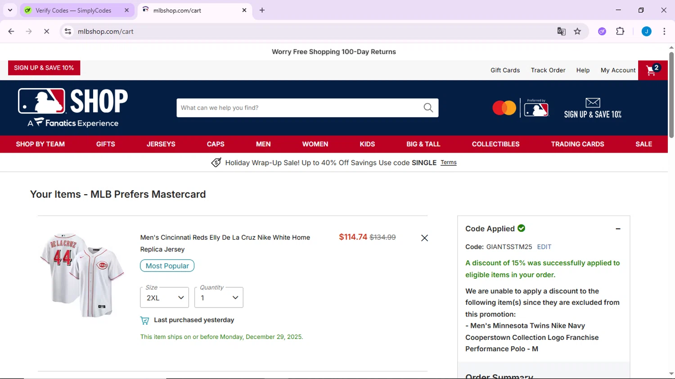675x379 pixels.
Task: Open the Caps menu
Action: pos(216,144)
